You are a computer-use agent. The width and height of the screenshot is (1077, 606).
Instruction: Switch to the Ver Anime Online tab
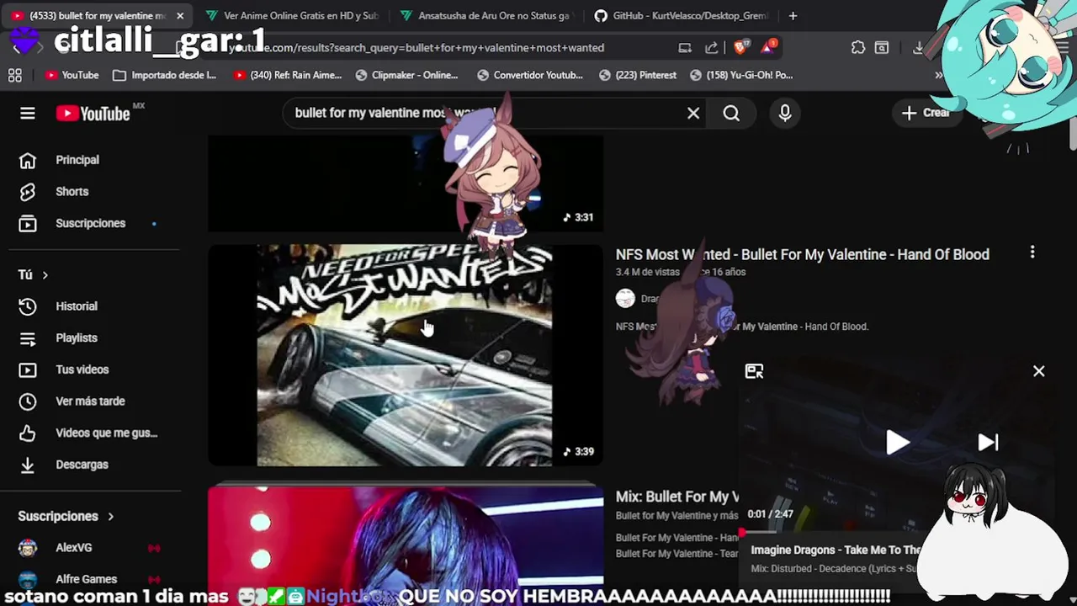291,15
